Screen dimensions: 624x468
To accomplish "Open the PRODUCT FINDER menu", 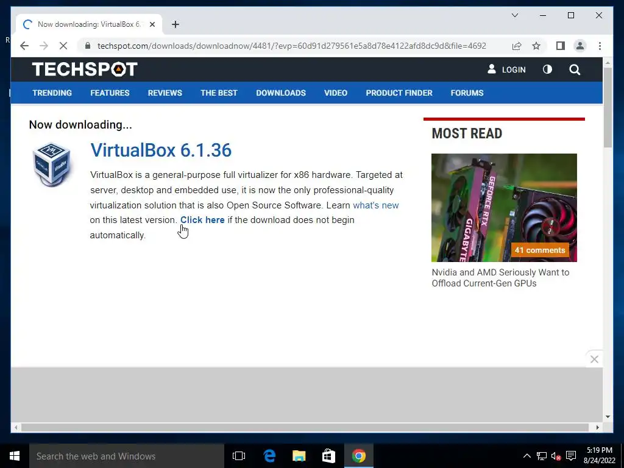I will click(399, 93).
